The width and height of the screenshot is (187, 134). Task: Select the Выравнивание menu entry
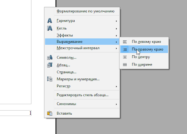click(82, 42)
